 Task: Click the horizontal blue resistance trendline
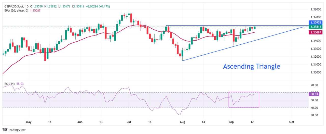coord(234,26)
